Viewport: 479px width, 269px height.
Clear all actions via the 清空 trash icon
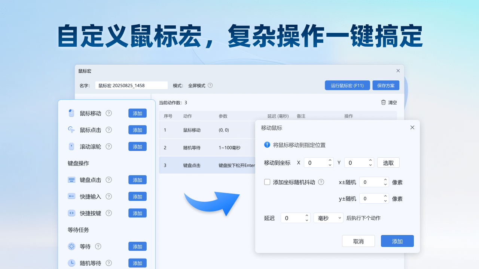383,102
